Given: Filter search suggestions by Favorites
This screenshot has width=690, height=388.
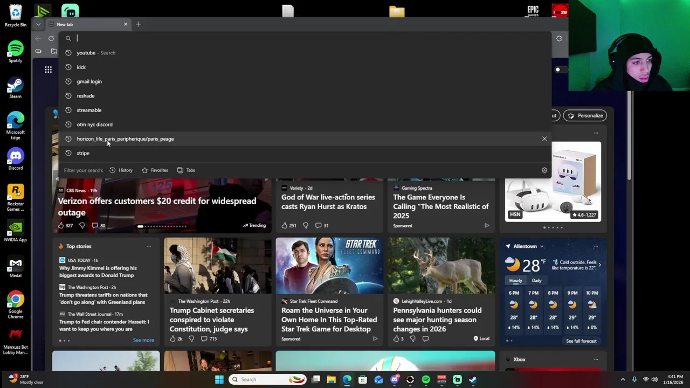Looking at the screenshot, I should coord(155,170).
